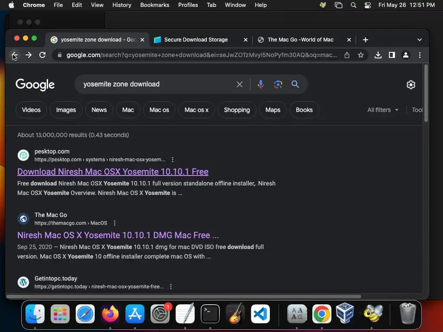The height and width of the screenshot is (332, 443).
Task: Open Font Book from the Dock
Action: (x=297, y=314)
